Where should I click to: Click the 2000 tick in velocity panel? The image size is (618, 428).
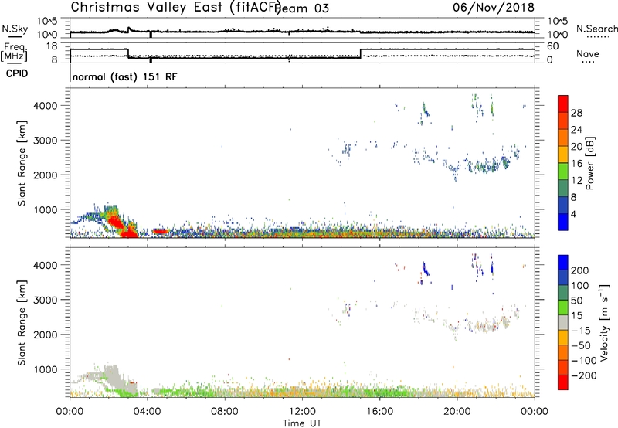46,335
